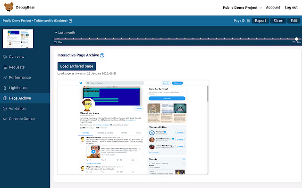
Task: Select the Media tab in preview
Action: pyautogui.click(x=124, y=133)
